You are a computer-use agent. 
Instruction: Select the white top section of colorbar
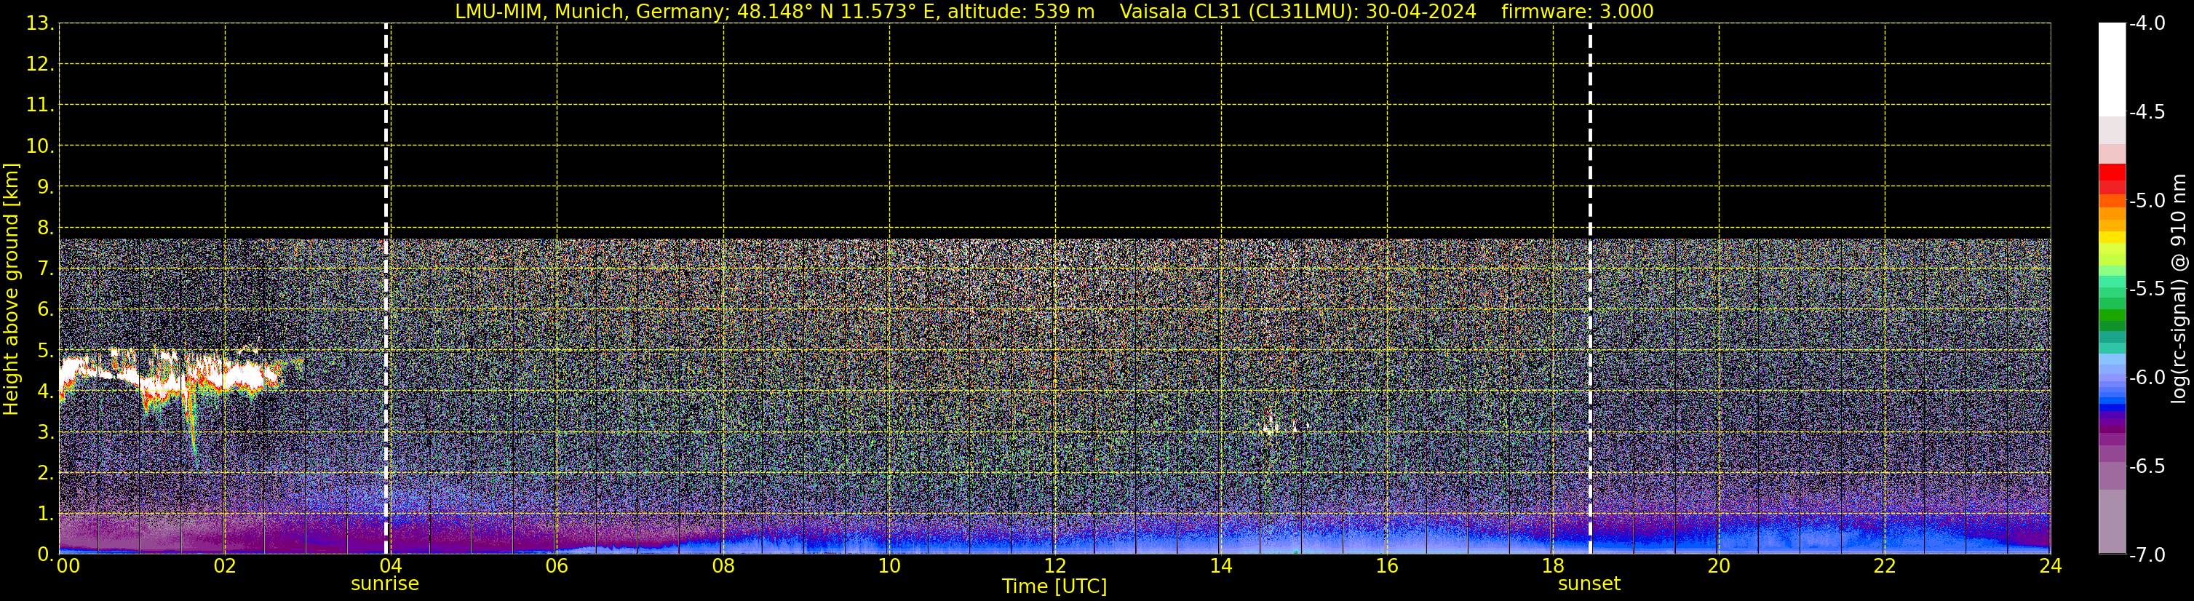point(2111,68)
